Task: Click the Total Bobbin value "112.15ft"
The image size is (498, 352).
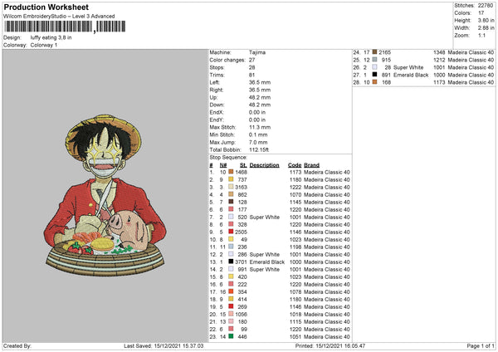Action: tap(259, 150)
